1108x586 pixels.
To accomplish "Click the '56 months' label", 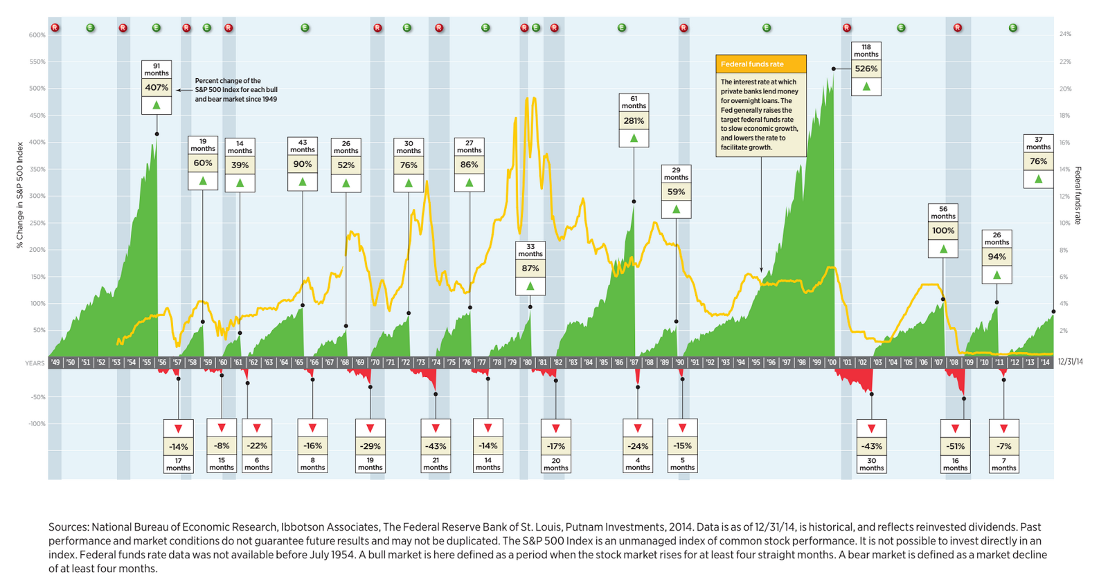I will 943,212.
